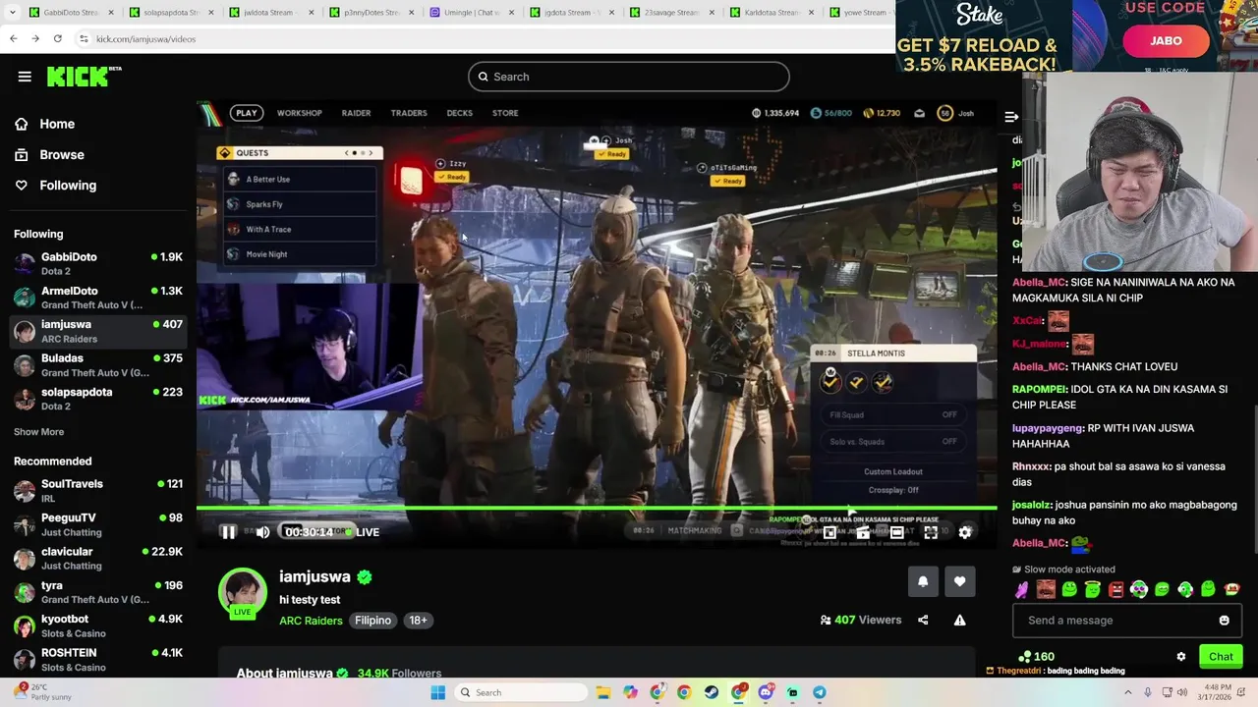Open taskbar weather widget
This screenshot has height=707, width=1258.
click(x=41, y=692)
